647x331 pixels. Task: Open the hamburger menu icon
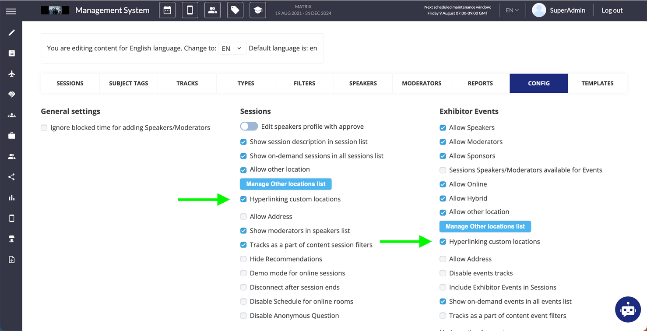(11, 11)
